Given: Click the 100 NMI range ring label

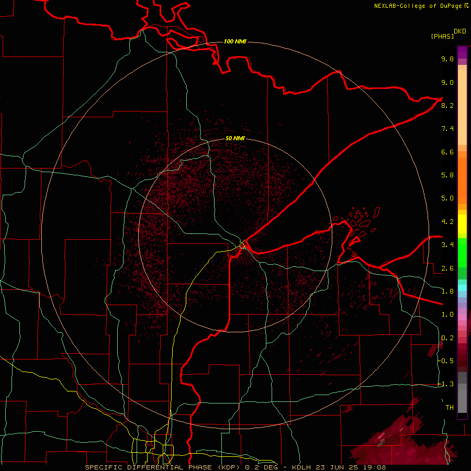Looking at the screenshot, I should tap(235, 41).
